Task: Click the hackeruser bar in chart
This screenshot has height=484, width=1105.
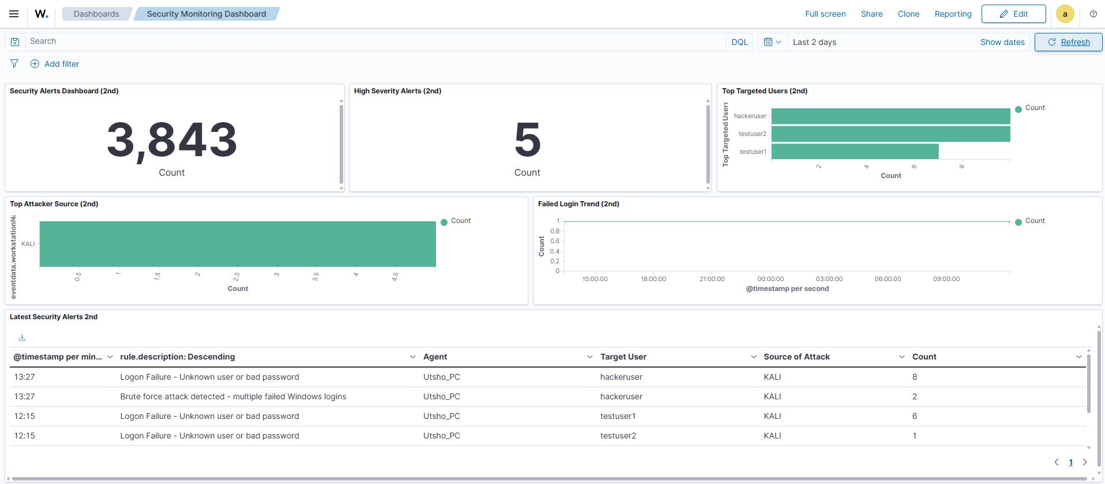Action: click(890, 116)
